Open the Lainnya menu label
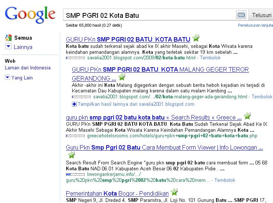Viewport: 273px width, 203px height. (x=23, y=47)
